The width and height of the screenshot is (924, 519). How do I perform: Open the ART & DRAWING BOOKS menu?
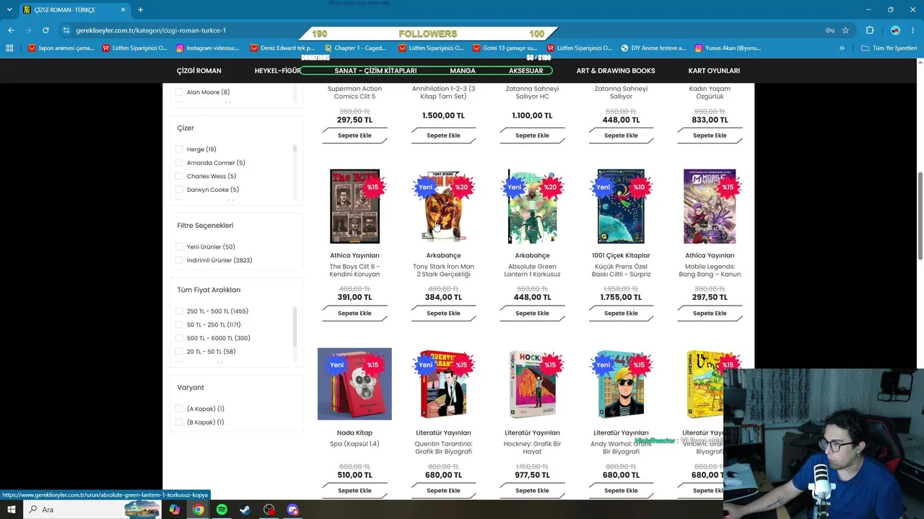pos(616,71)
